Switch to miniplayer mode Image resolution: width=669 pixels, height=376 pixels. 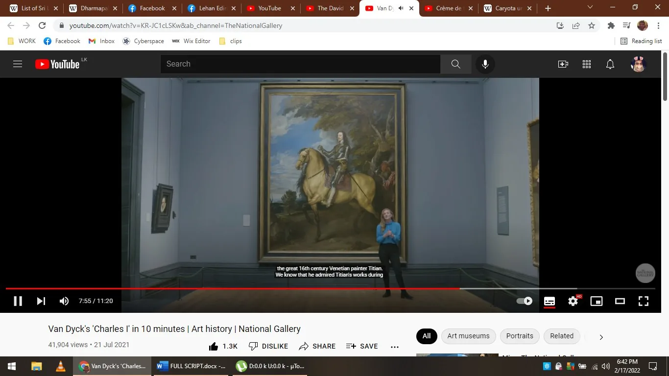click(596, 301)
